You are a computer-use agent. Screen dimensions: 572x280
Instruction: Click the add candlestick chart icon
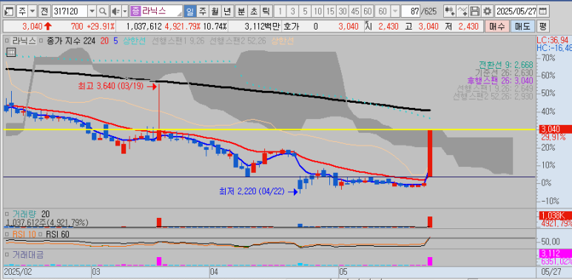tap(449, 11)
